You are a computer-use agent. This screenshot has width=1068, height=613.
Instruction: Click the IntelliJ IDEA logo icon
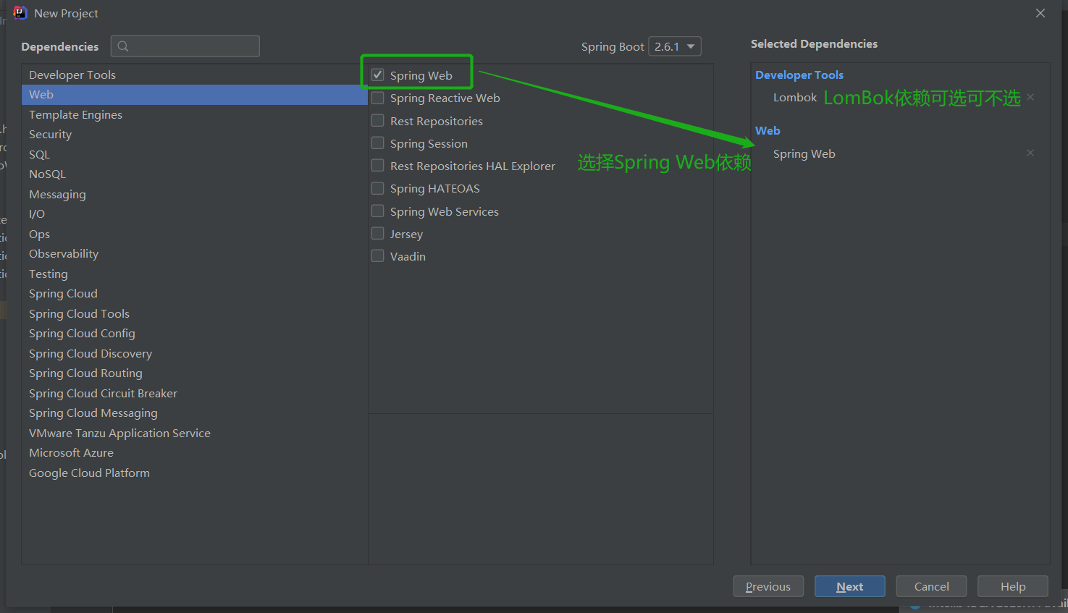point(20,13)
